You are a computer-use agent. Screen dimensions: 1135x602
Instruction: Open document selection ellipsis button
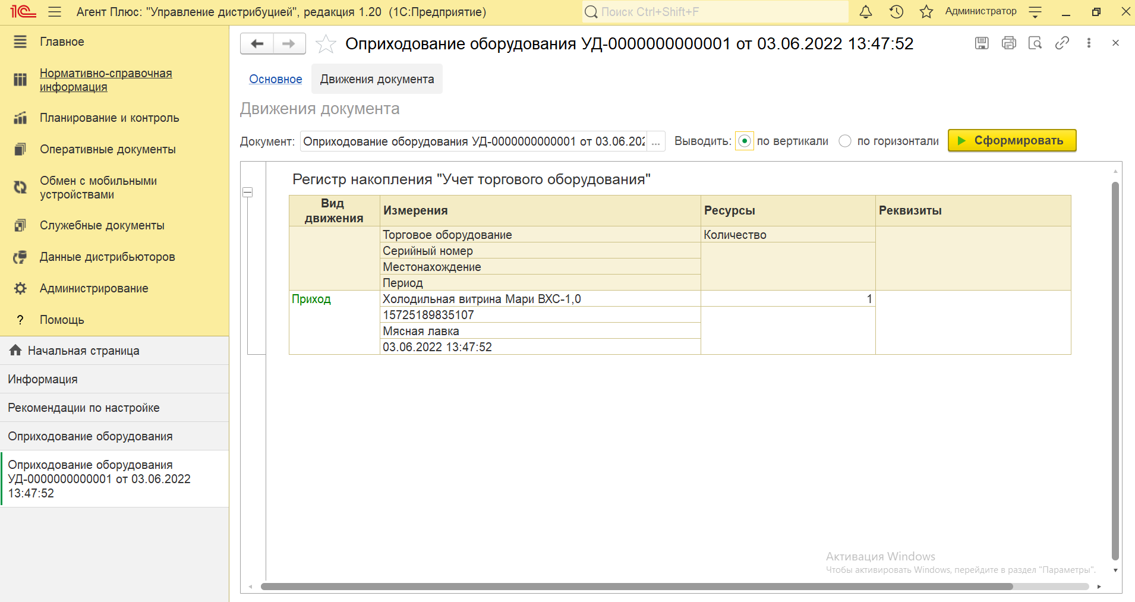[x=655, y=142]
